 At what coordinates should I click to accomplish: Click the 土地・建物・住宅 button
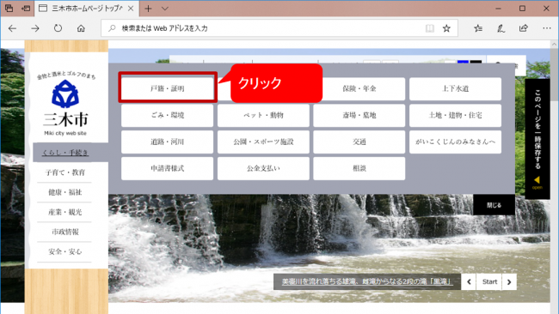[x=455, y=115]
